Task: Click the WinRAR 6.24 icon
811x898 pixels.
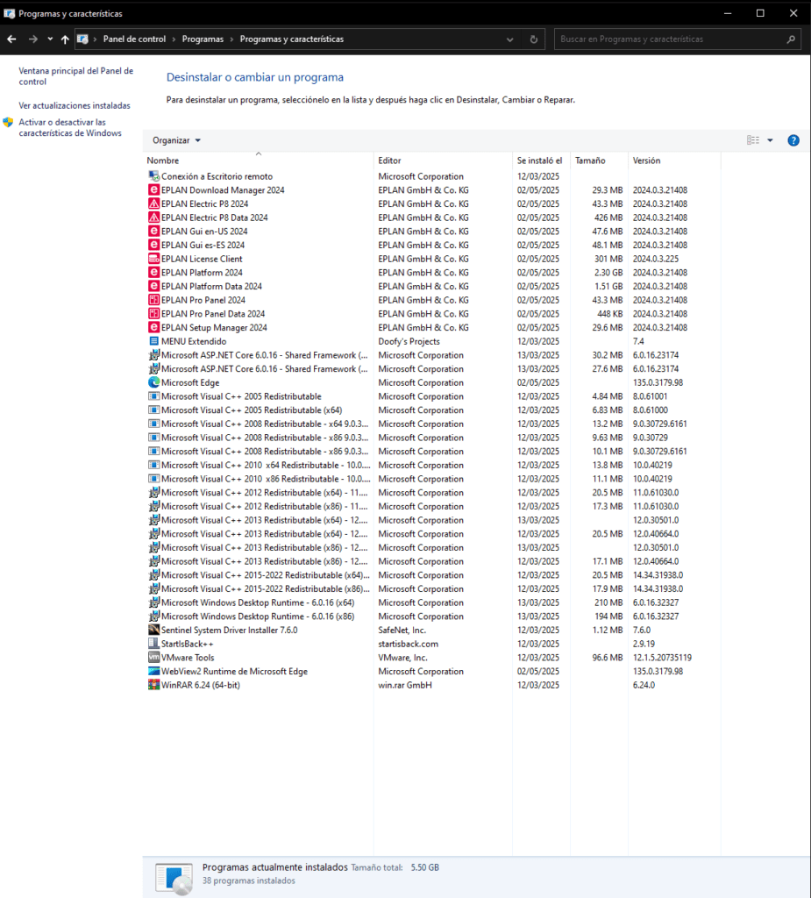Action: pos(153,685)
